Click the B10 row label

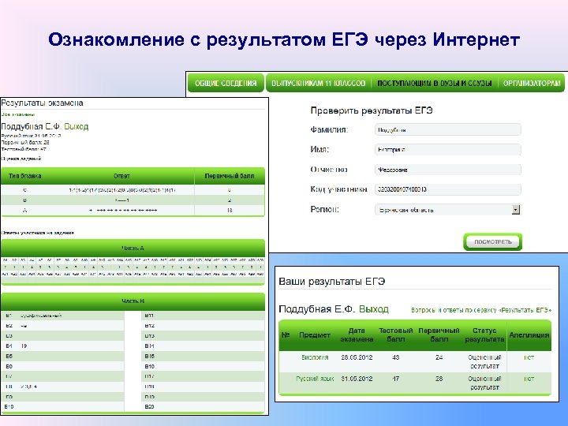pyautogui.click(x=9, y=406)
